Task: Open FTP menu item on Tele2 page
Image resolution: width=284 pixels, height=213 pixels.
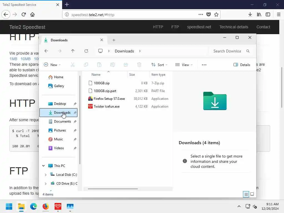Action: 175,27
